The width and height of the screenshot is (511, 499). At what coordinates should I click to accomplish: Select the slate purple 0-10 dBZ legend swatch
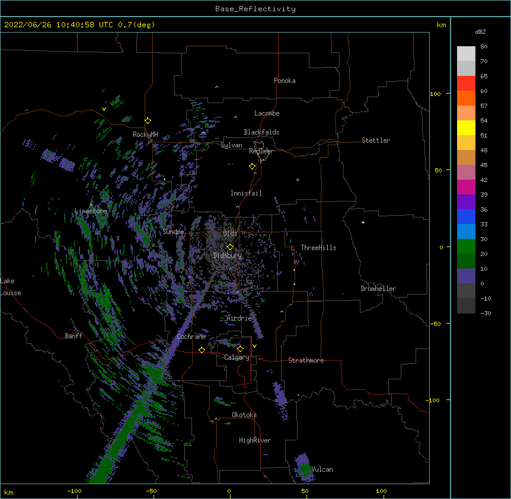(x=466, y=276)
